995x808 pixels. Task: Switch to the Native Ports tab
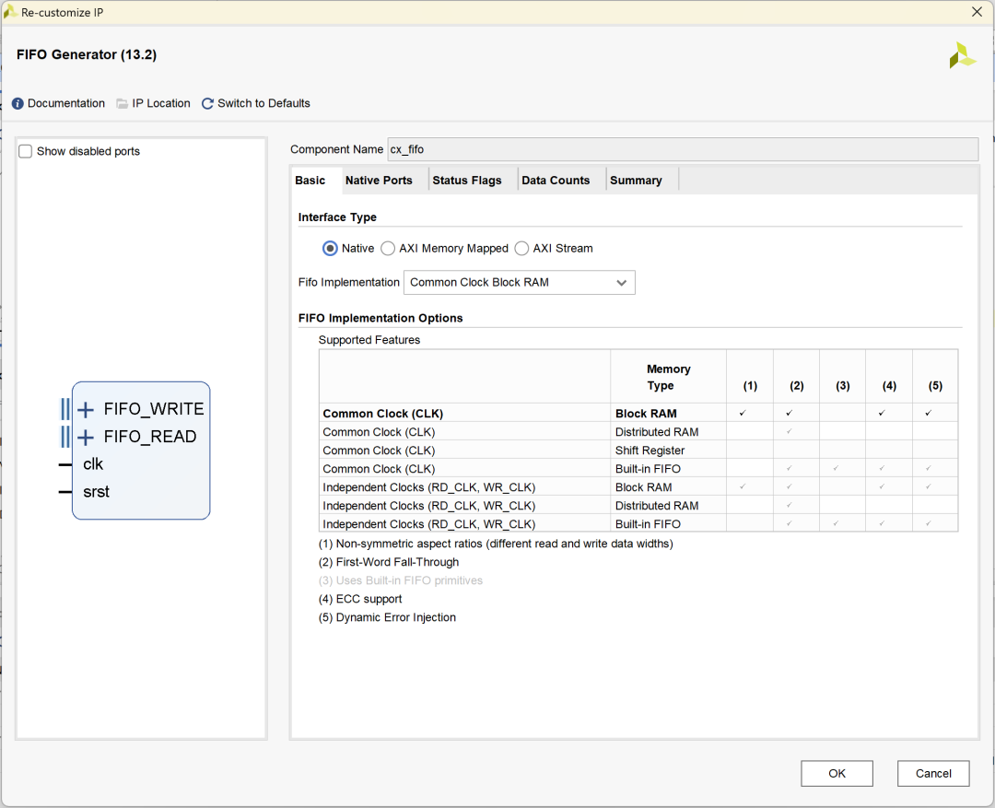[379, 181]
